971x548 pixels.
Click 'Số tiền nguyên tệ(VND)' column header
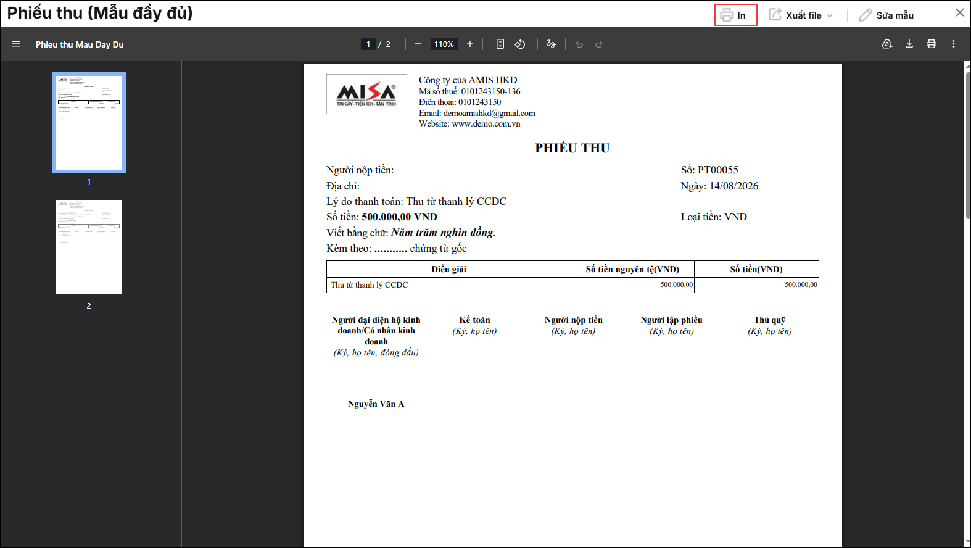632,269
